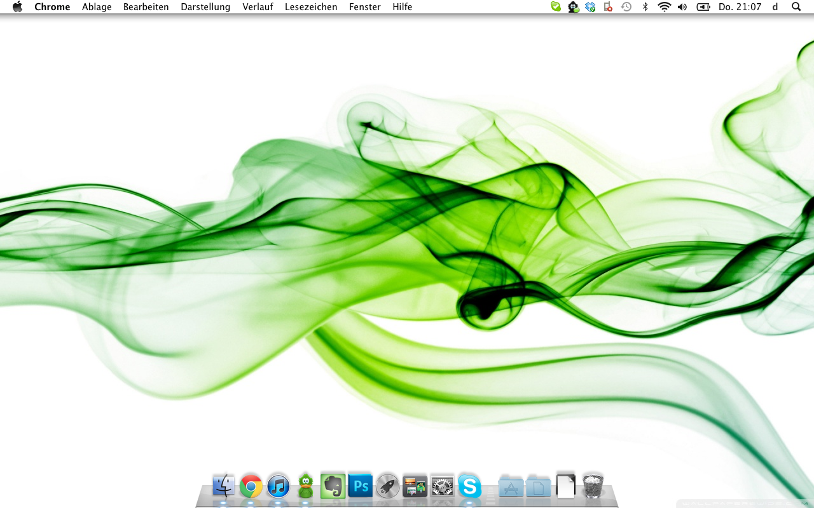
Task: Launch Photoshop from the Dock
Action: [361, 486]
